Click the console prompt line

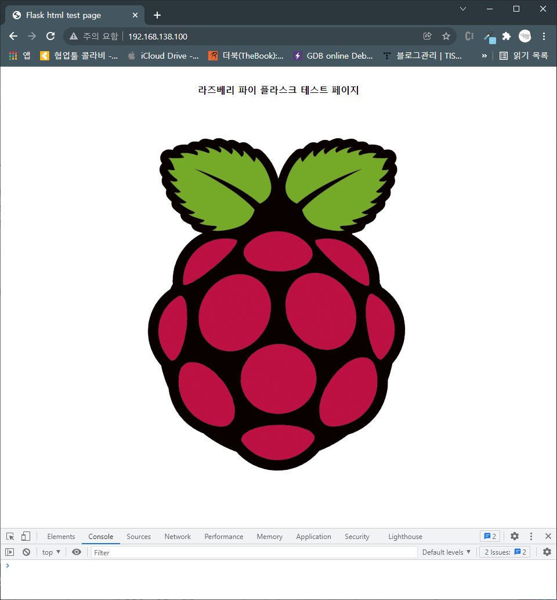click(278, 566)
